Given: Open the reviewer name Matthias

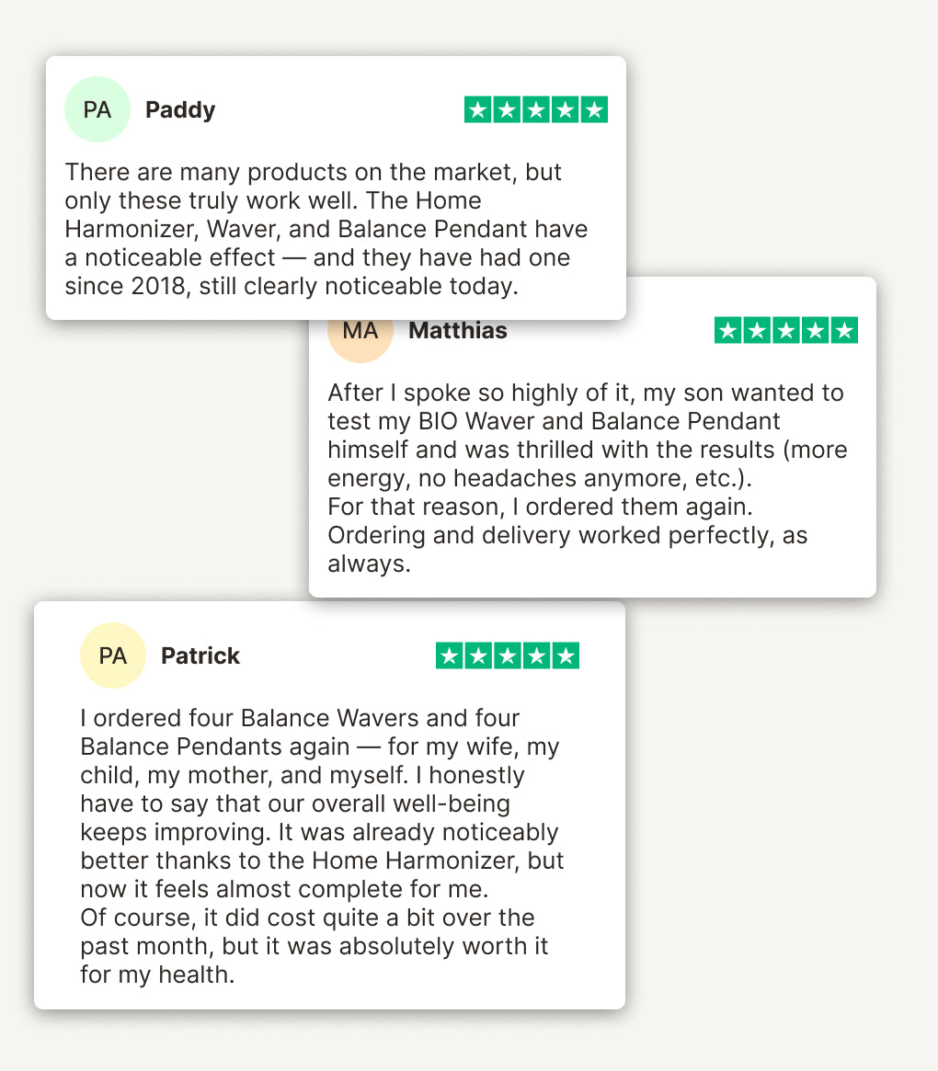Looking at the screenshot, I should tap(457, 331).
